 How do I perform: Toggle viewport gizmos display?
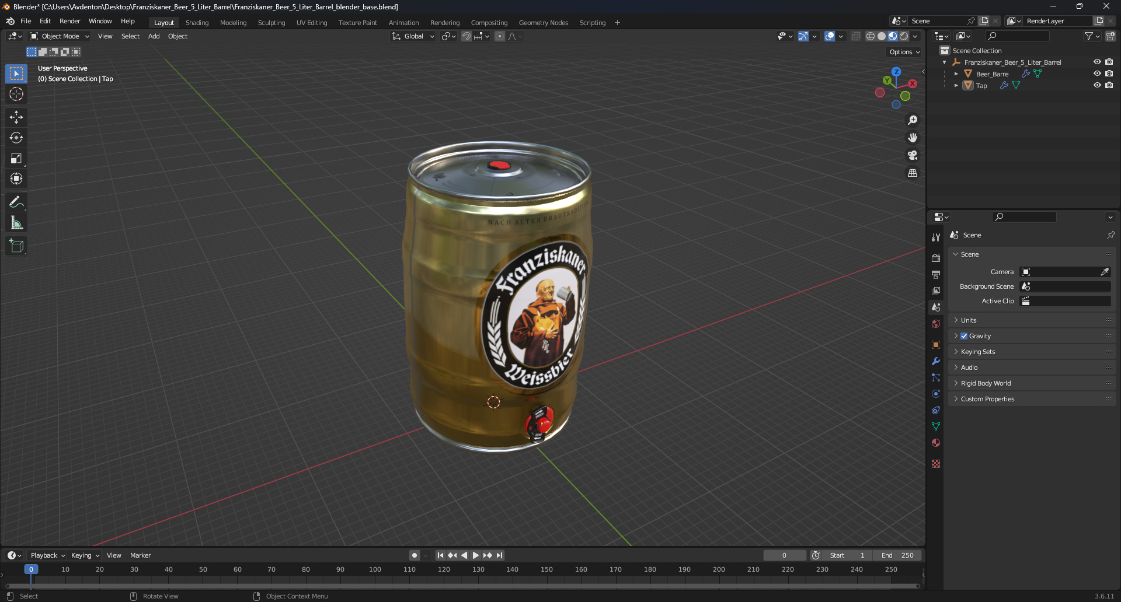click(803, 36)
